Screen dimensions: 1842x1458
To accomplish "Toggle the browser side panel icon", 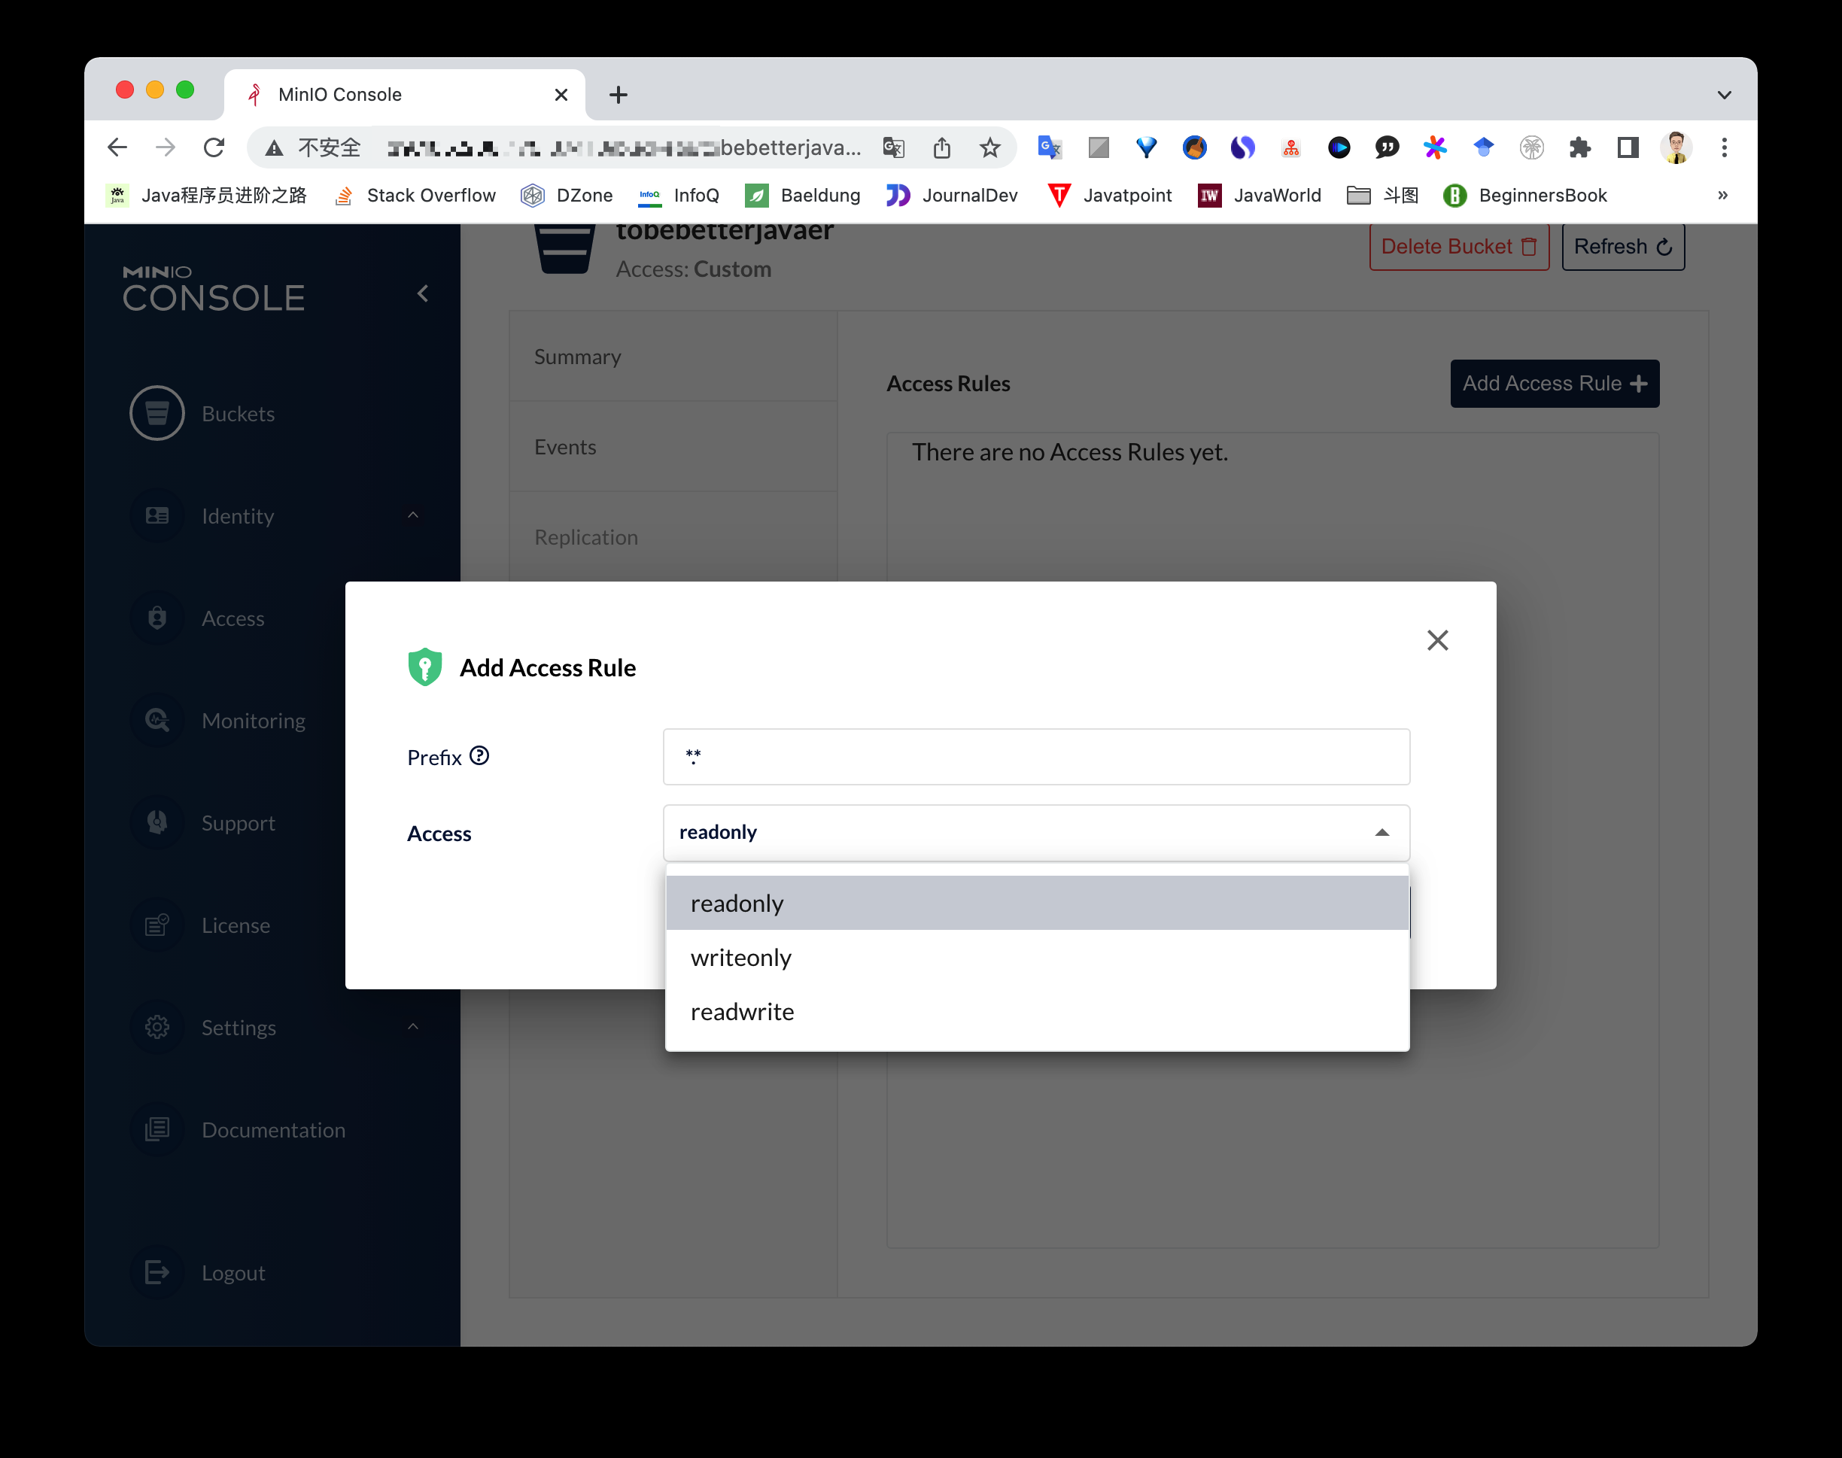I will [1627, 147].
